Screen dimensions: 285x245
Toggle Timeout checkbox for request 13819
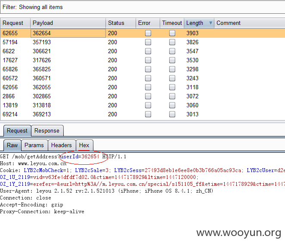[172, 105]
